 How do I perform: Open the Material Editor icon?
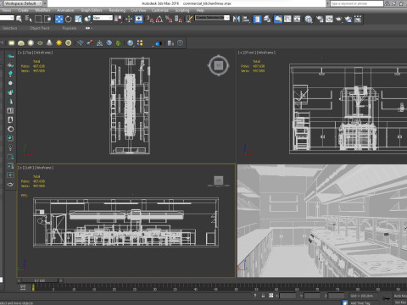click(x=309, y=19)
